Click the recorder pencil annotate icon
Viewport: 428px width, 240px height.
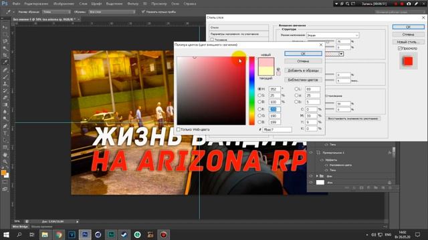[416, 4]
